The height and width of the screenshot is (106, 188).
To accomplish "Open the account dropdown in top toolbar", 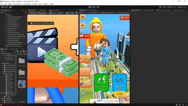I will (x=5, y=7).
